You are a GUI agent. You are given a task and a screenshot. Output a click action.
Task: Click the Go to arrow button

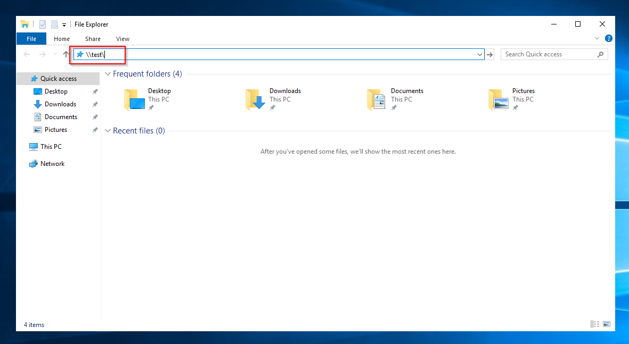pos(490,54)
